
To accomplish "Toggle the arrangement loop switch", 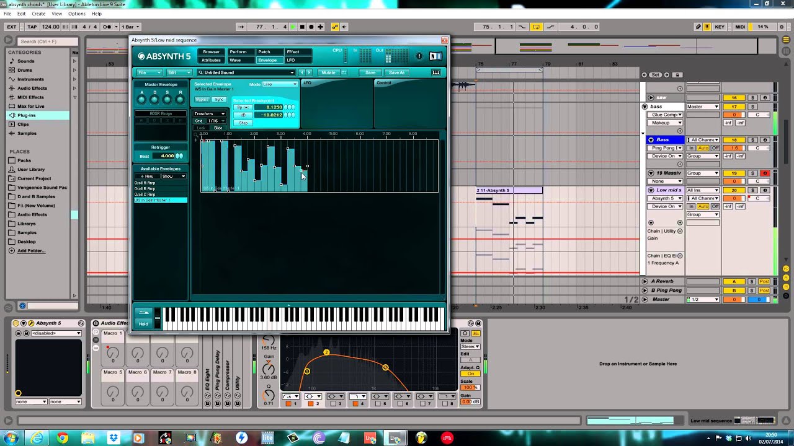I will click(x=537, y=27).
